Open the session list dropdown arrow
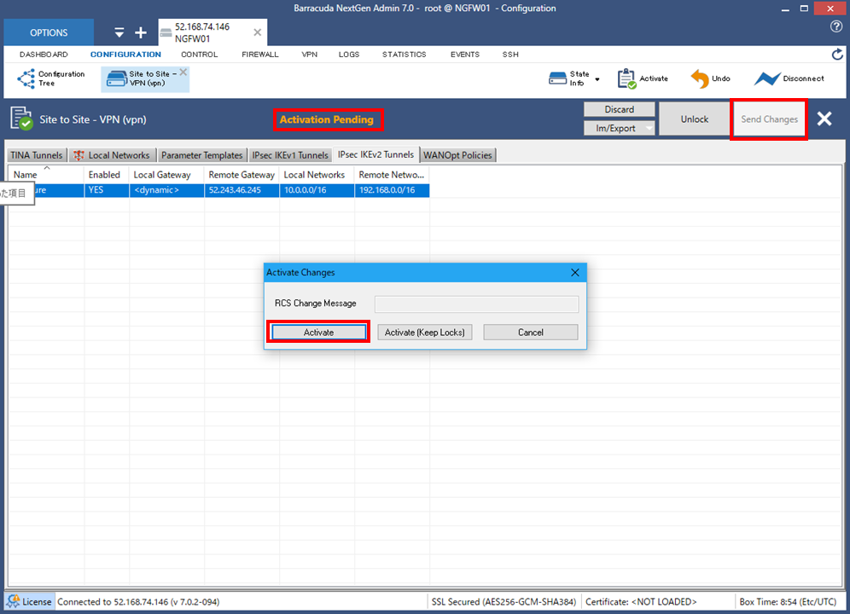 119,33
